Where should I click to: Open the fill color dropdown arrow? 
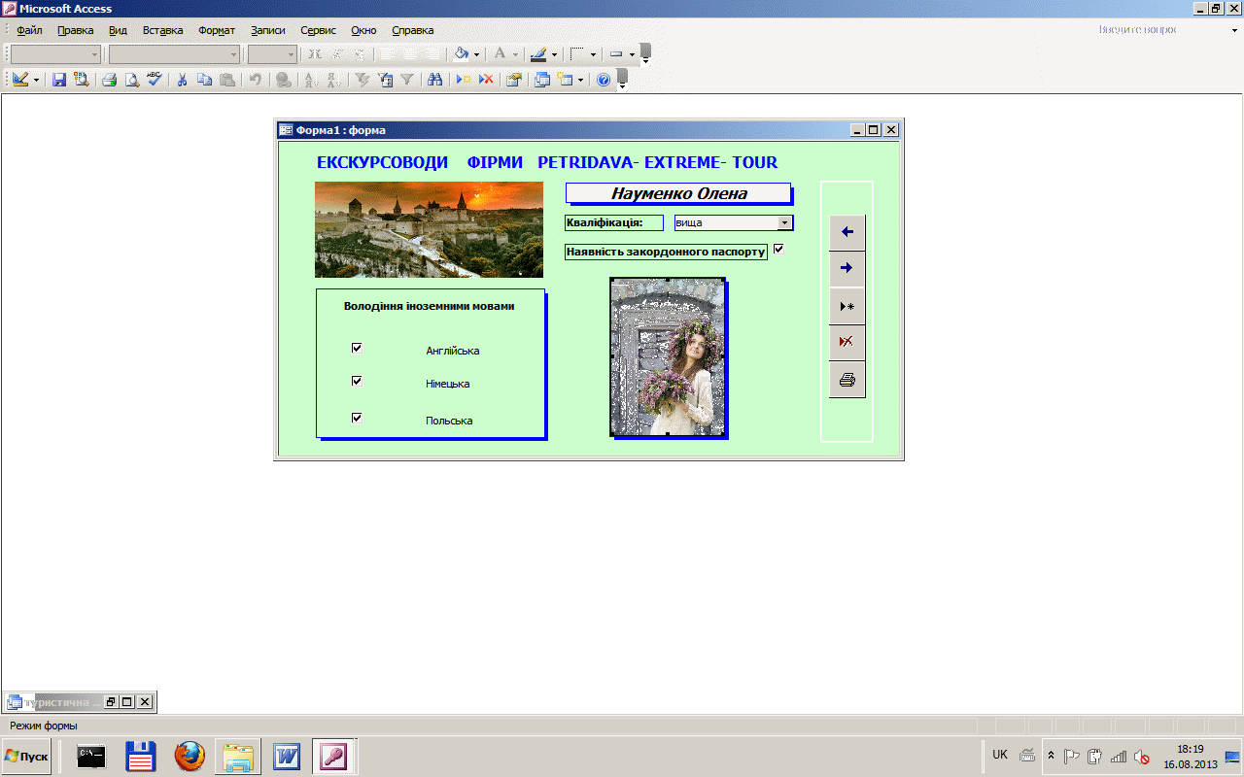[476, 54]
